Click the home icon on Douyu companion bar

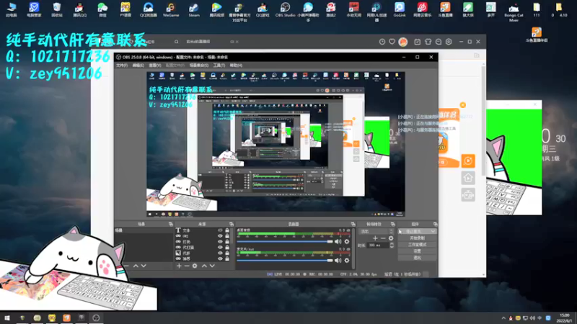pyautogui.click(x=468, y=178)
